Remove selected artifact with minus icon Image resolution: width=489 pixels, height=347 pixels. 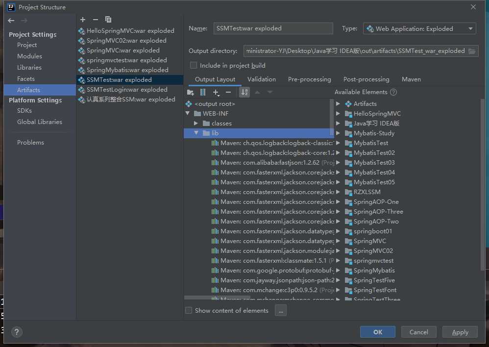click(96, 20)
